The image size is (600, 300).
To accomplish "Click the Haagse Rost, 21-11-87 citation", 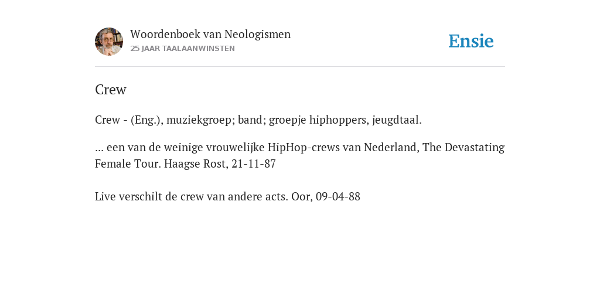I will click(x=220, y=164).
